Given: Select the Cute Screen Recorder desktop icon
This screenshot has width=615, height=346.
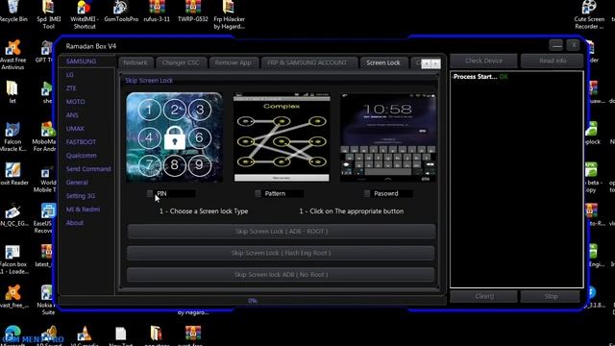Looking at the screenshot, I should point(589,15).
